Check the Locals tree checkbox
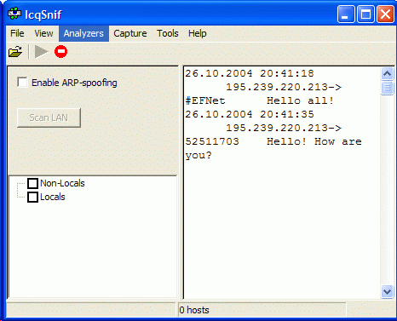The width and height of the screenshot is (397, 321). 32,197
